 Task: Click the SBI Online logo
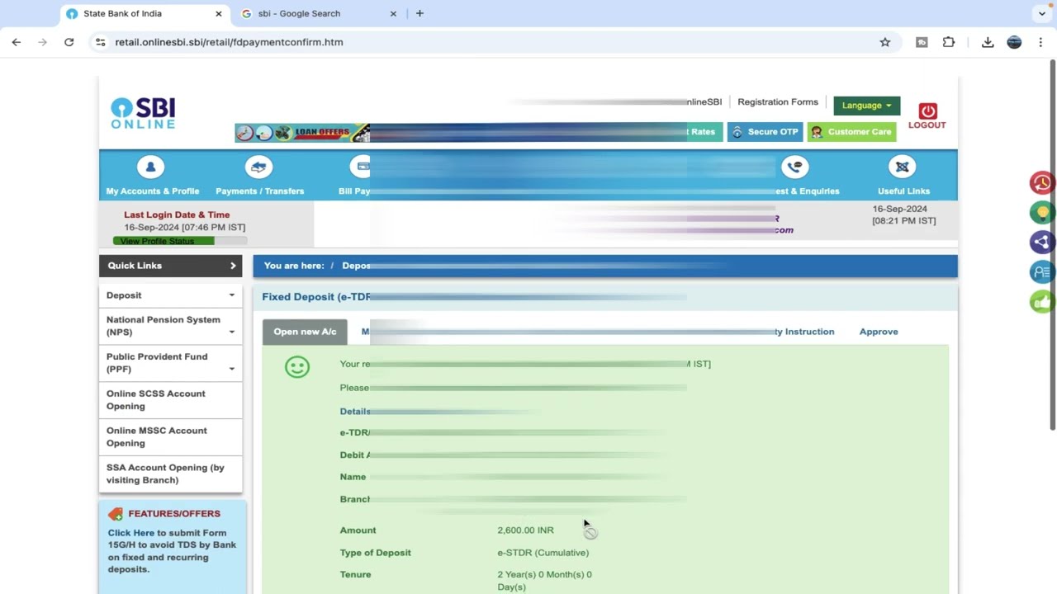click(x=143, y=113)
